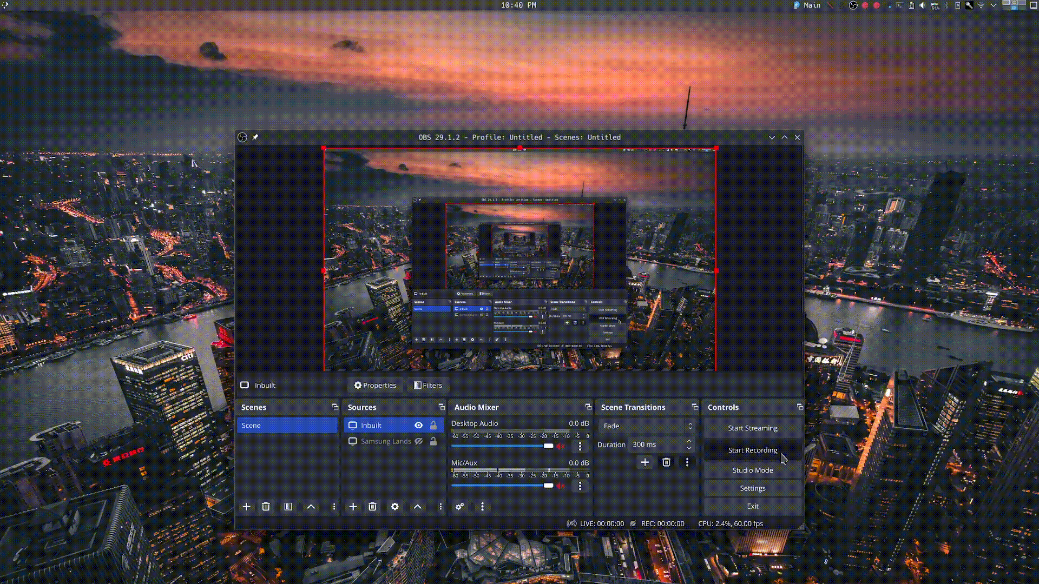Open advanced audio properties gears icon
Viewport: 1039px width, 584px height.
459,507
